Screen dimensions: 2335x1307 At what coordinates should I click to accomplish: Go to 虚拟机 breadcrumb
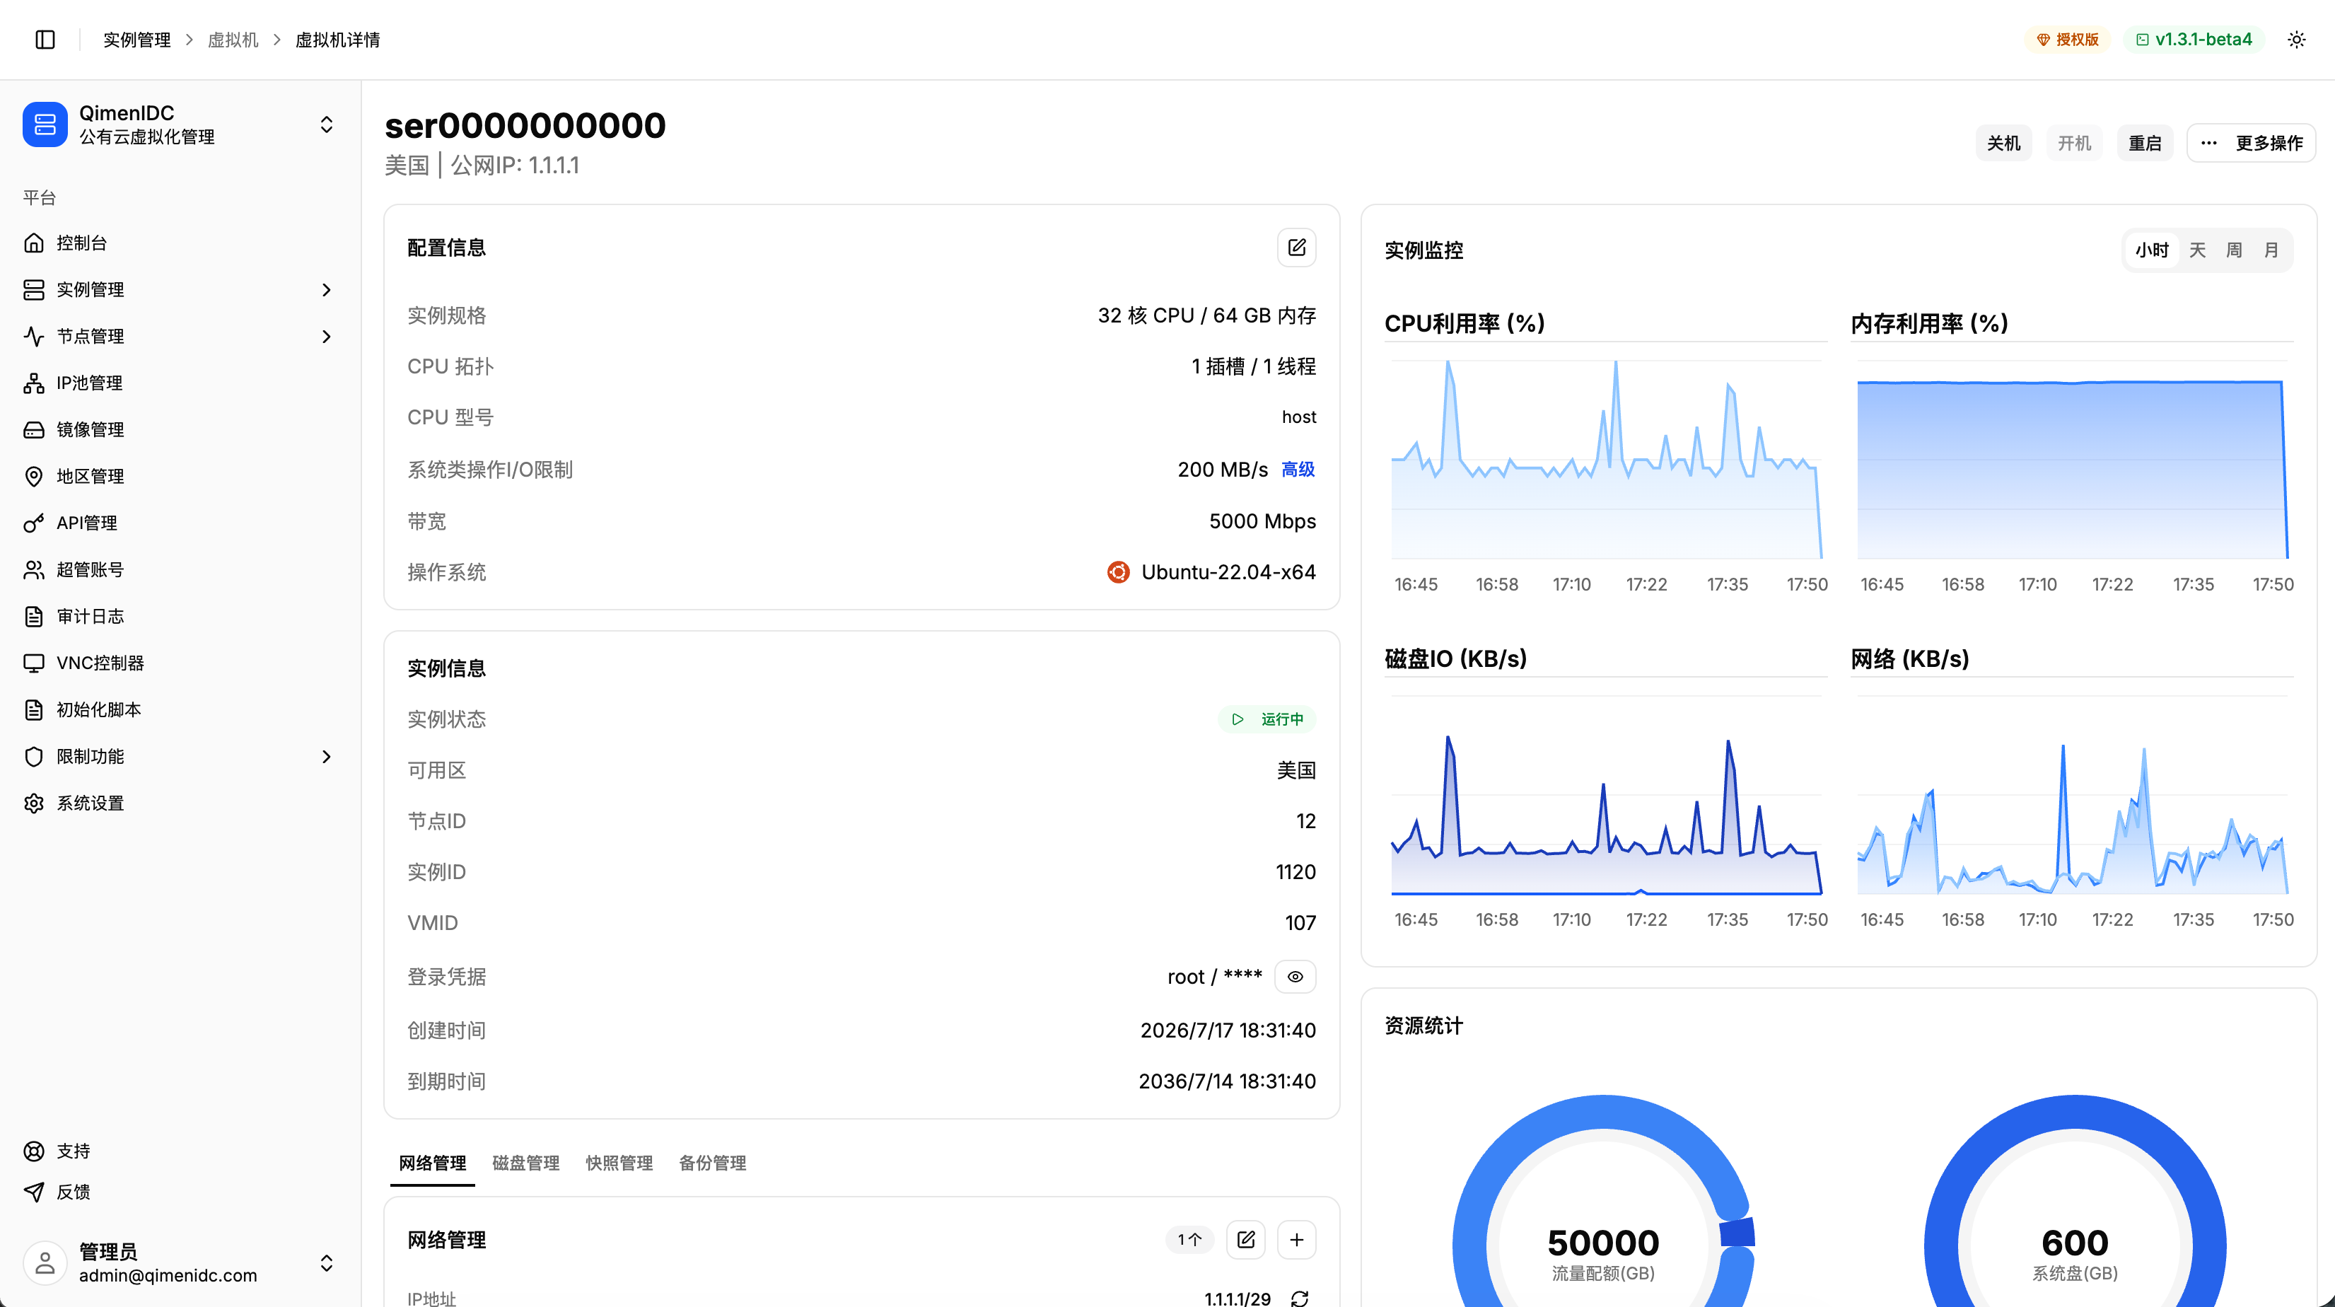[233, 40]
